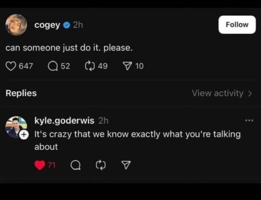Click the Follow button
Viewport: 261px width, 200px height.
[237, 24]
